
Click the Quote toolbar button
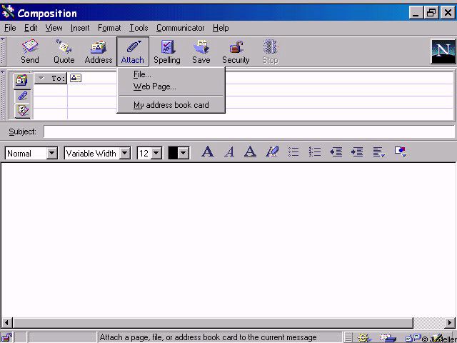click(x=64, y=52)
